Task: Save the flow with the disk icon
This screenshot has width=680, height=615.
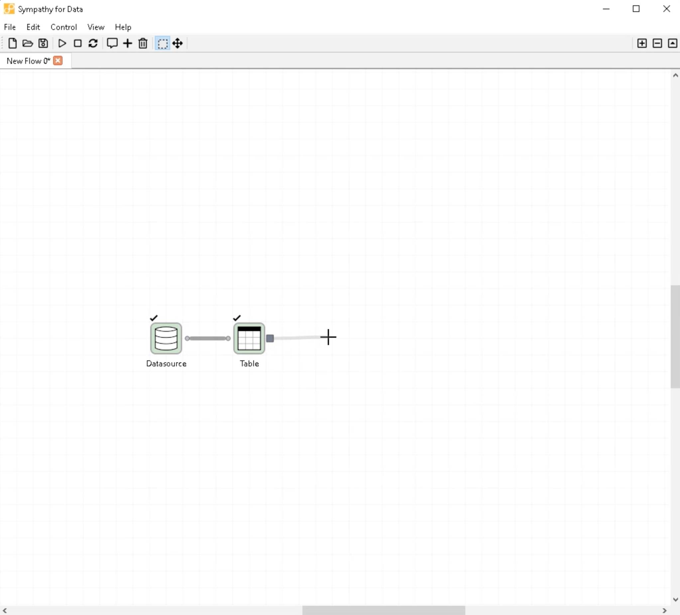Action: tap(43, 43)
